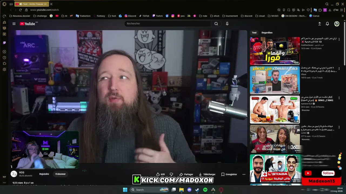This screenshot has height=194, width=346.
Task: Open the Discord bookmark
Action: [130, 16]
